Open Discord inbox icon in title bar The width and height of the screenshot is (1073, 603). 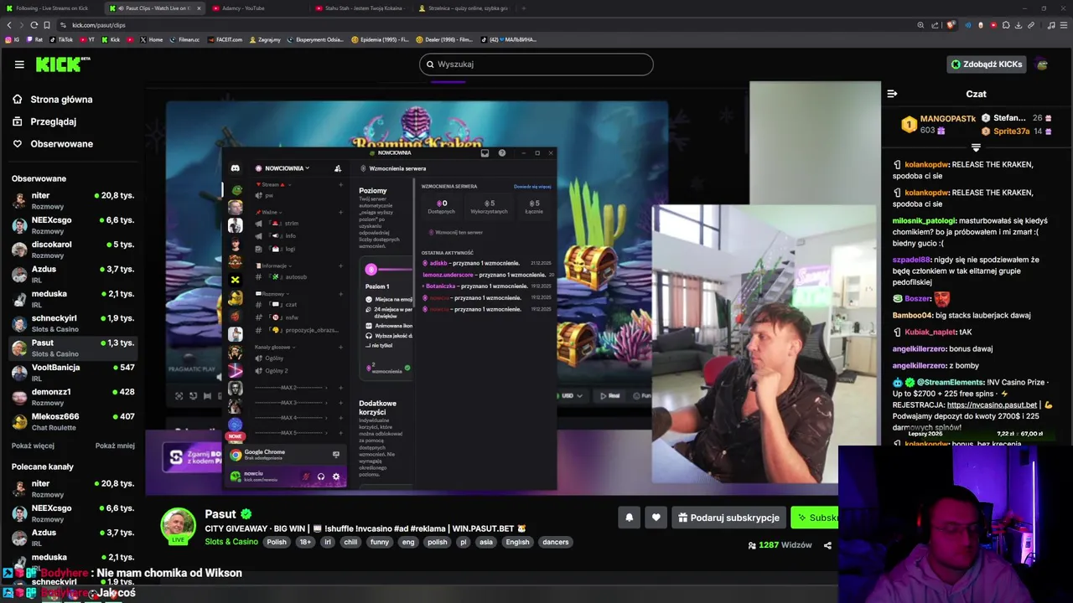485,153
